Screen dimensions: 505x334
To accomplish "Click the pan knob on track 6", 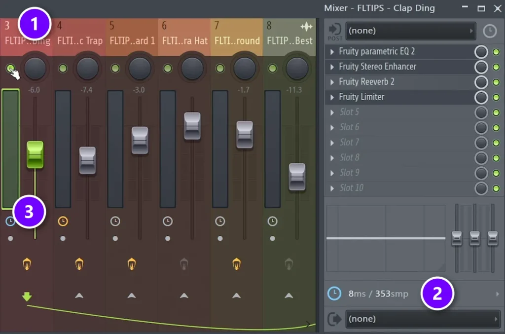I will [192, 68].
